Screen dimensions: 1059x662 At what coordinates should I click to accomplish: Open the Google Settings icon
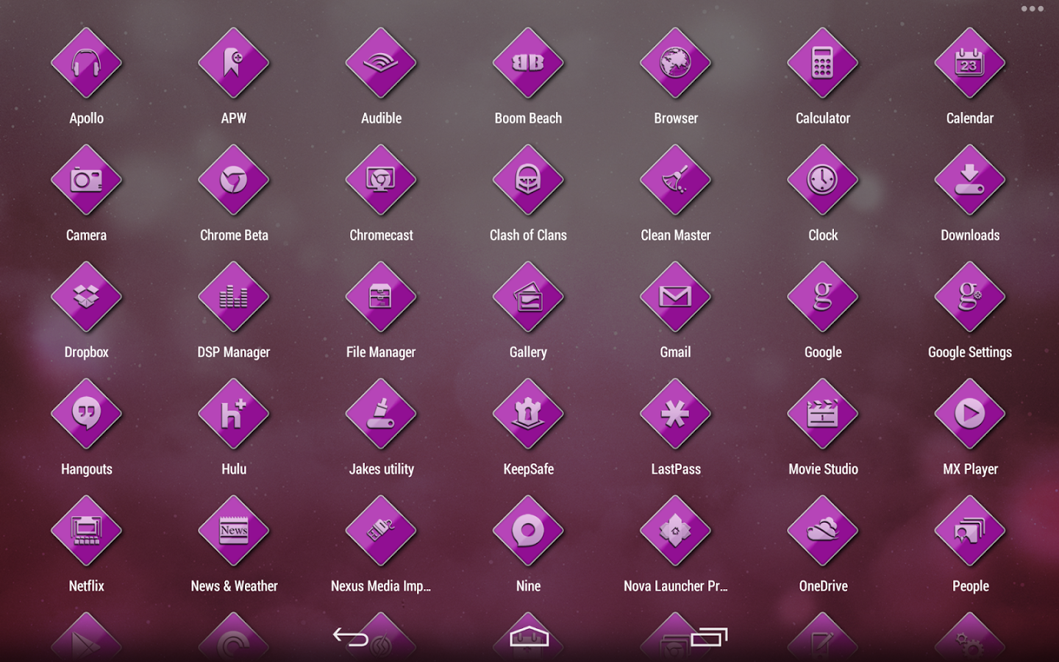[x=970, y=297]
